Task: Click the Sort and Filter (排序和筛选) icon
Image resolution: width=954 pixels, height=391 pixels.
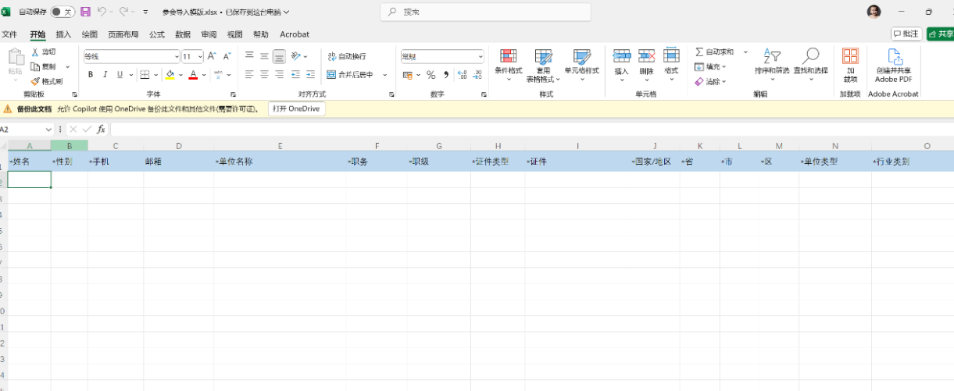Action: pos(771,61)
